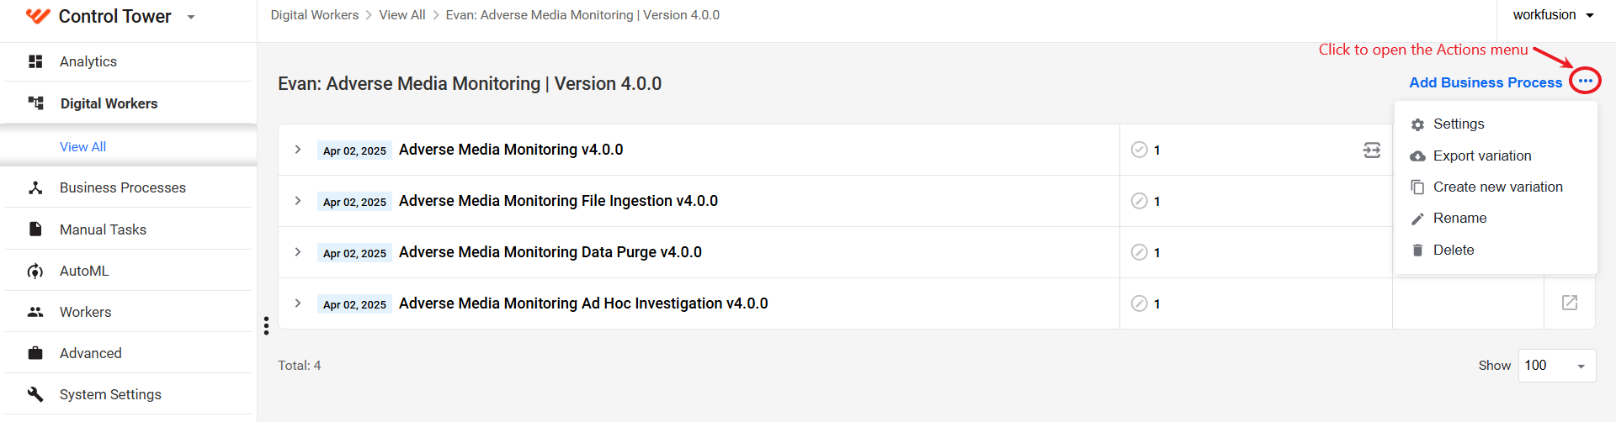The width and height of the screenshot is (1616, 422).
Task: Click the Add Business Process link
Action: [x=1486, y=82]
